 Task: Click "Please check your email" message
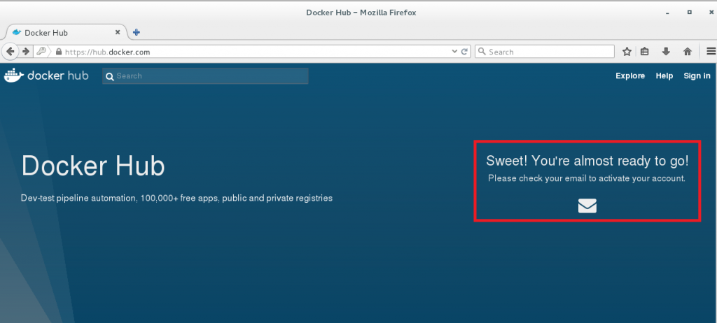[587, 178]
